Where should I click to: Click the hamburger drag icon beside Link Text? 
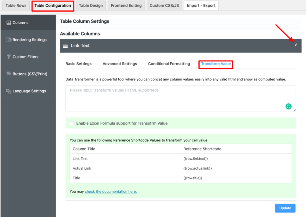[x=65, y=46]
